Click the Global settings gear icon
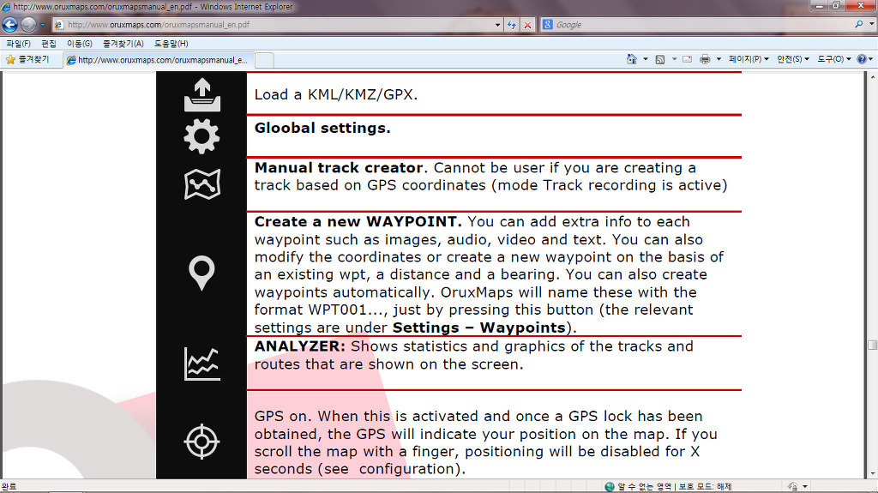 click(201, 136)
